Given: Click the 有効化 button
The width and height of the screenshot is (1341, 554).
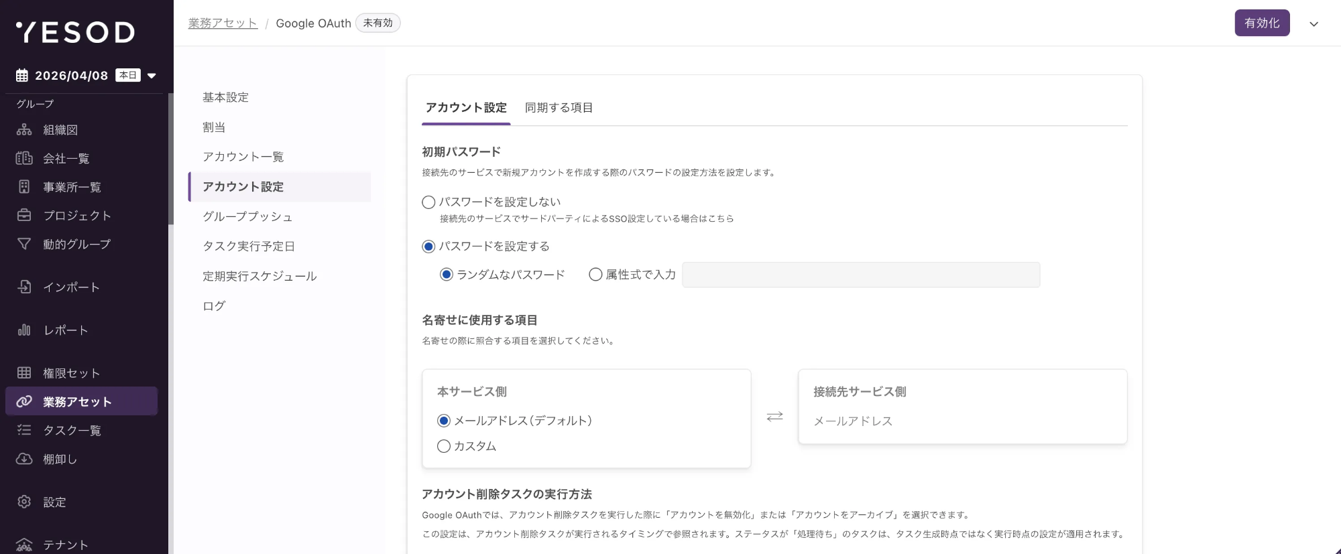Looking at the screenshot, I should 1261,23.
